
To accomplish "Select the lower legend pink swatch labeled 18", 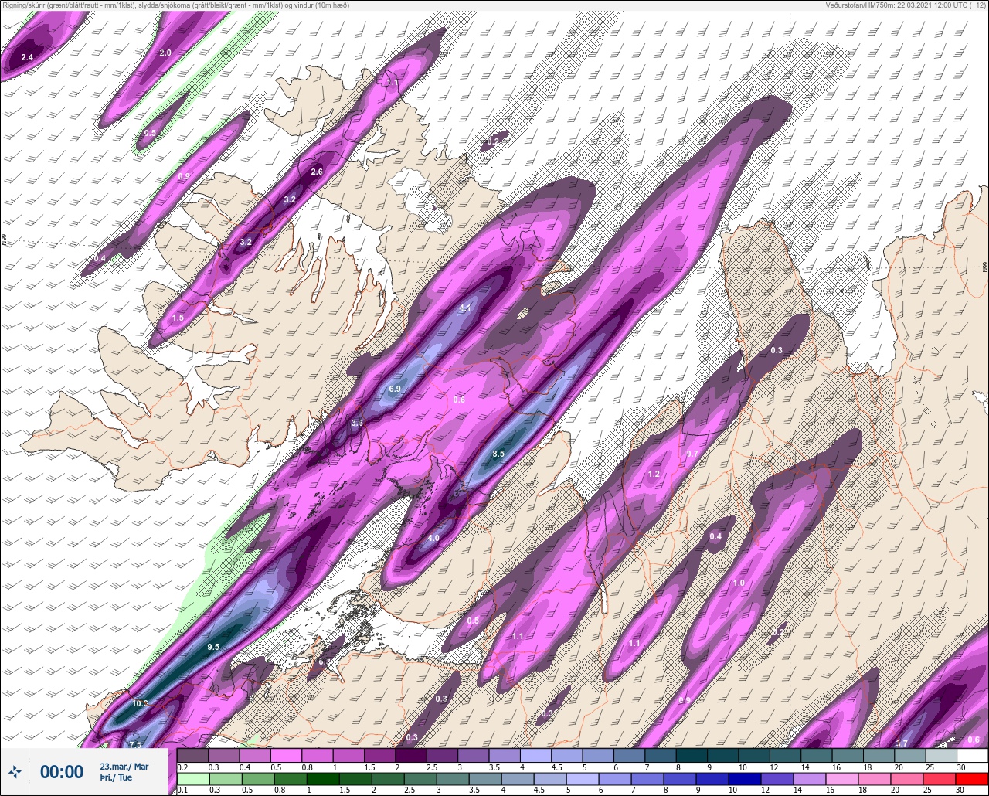I will coord(875,777).
